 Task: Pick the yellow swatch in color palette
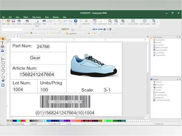[26, 121]
